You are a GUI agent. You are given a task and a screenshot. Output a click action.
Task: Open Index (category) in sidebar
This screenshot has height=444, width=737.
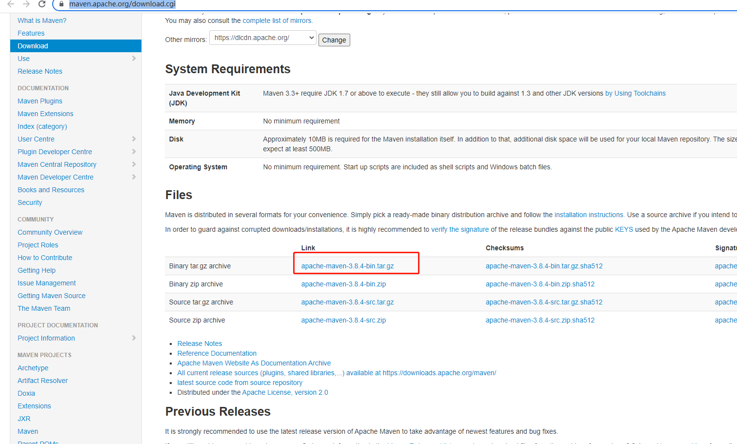(x=42, y=126)
